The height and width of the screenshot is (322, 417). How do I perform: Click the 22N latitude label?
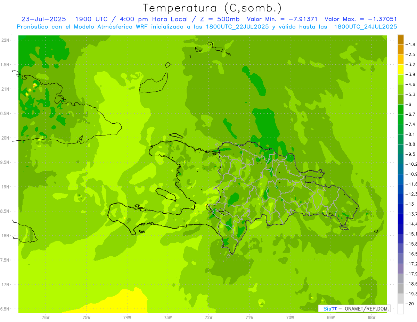click(5, 40)
